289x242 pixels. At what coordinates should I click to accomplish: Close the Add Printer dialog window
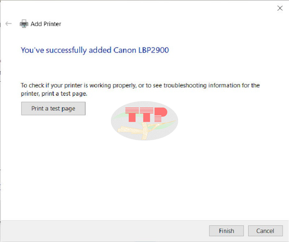pyautogui.click(x=280, y=8)
